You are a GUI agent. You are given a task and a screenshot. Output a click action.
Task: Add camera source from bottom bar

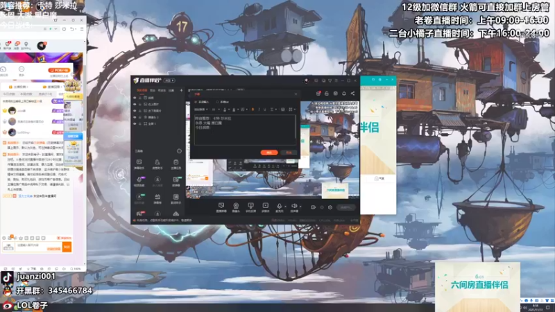[236, 207]
